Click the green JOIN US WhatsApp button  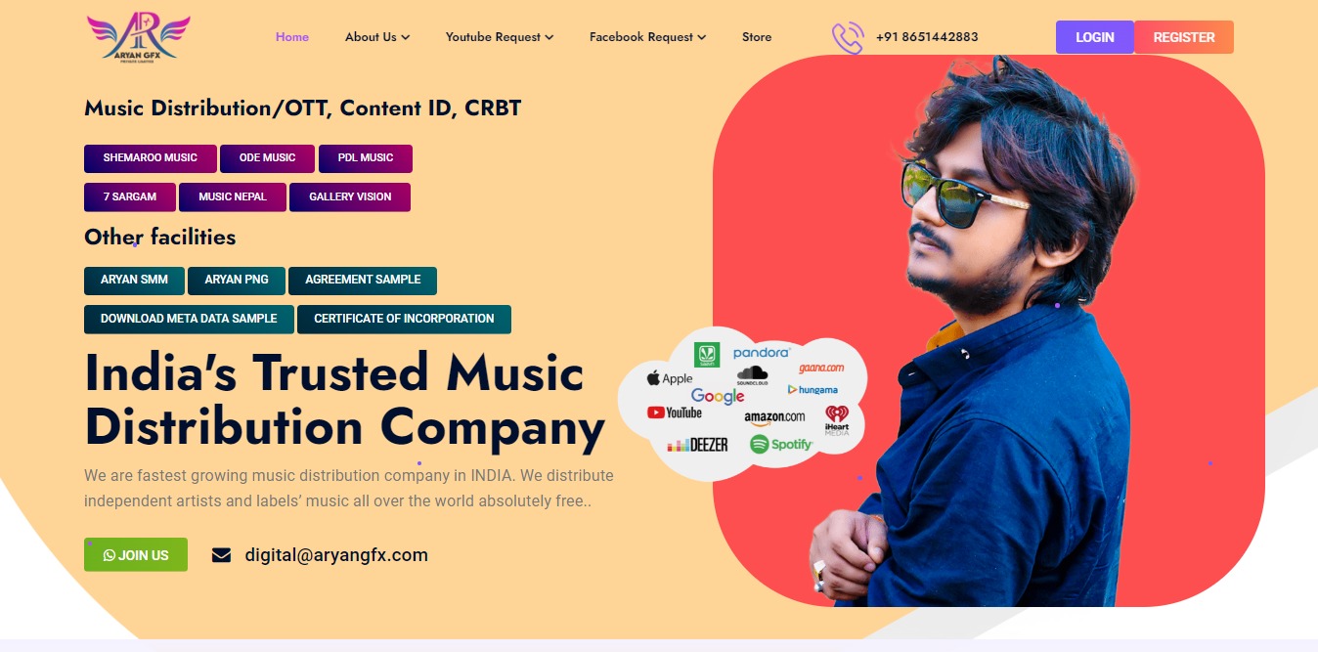(x=136, y=555)
